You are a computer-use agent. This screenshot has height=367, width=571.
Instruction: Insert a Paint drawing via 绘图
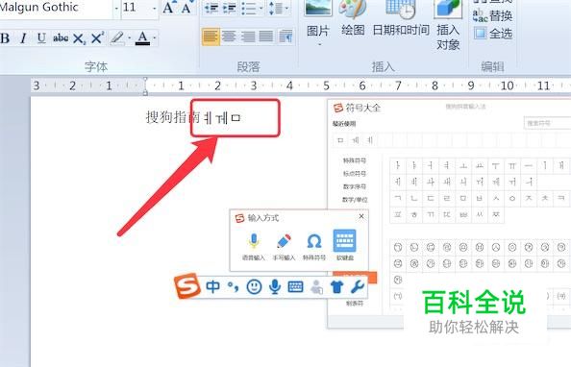coord(353,8)
